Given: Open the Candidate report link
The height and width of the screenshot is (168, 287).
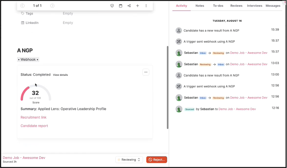Looking at the screenshot, I should point(34,126).
